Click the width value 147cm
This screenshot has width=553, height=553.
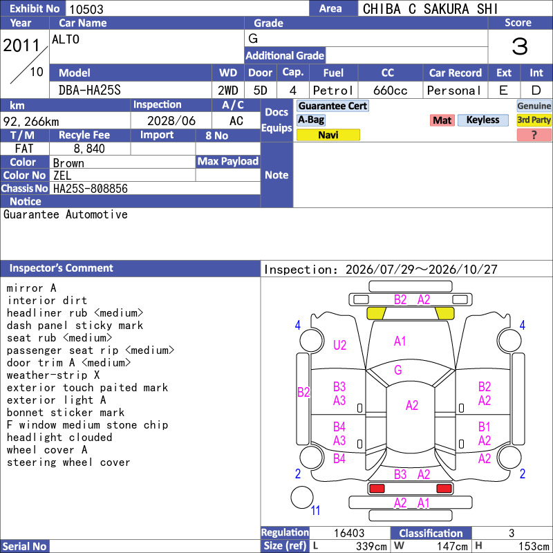click(453, 546)
